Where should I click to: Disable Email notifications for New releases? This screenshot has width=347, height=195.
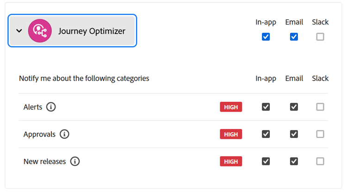[294, 161]
